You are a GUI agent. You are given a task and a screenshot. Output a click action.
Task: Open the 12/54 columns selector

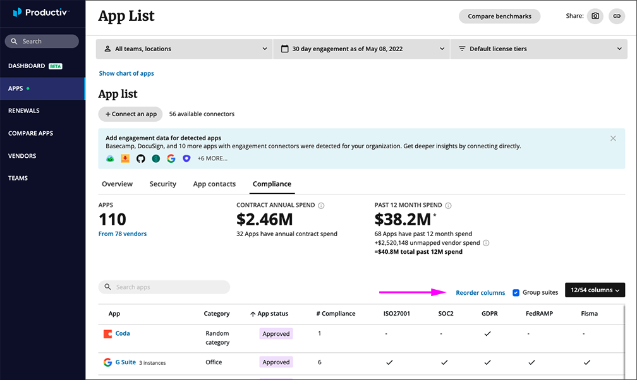pyautogui.click(x=594, y=290)
